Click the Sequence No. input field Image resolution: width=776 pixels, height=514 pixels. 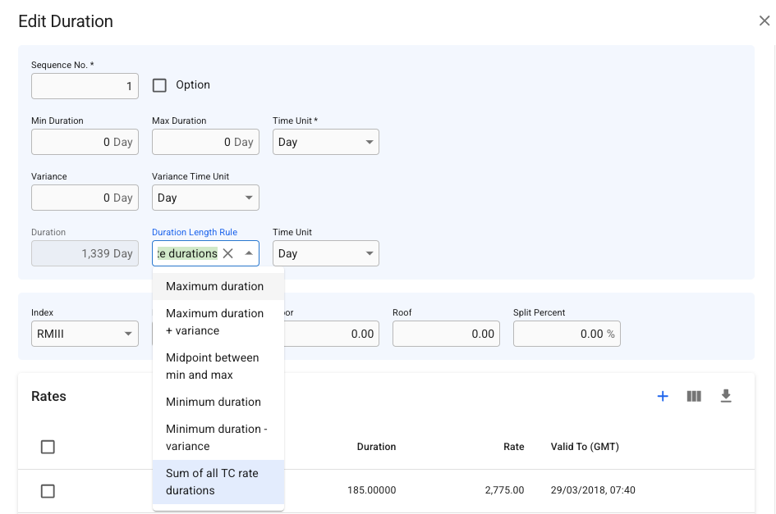point(85,86)
